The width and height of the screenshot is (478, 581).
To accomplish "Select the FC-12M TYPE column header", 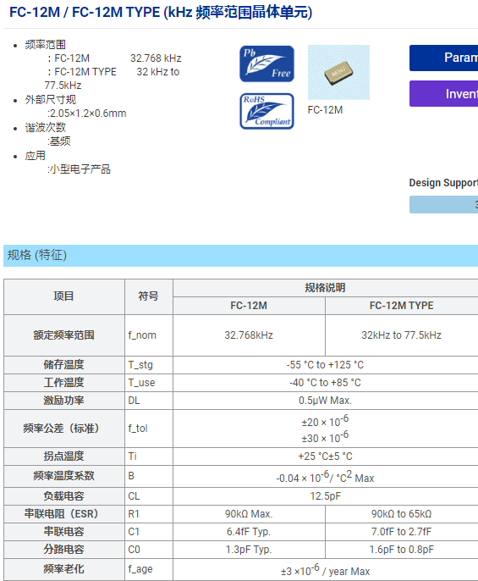I will pyautogui.click(x=402, y=306).
